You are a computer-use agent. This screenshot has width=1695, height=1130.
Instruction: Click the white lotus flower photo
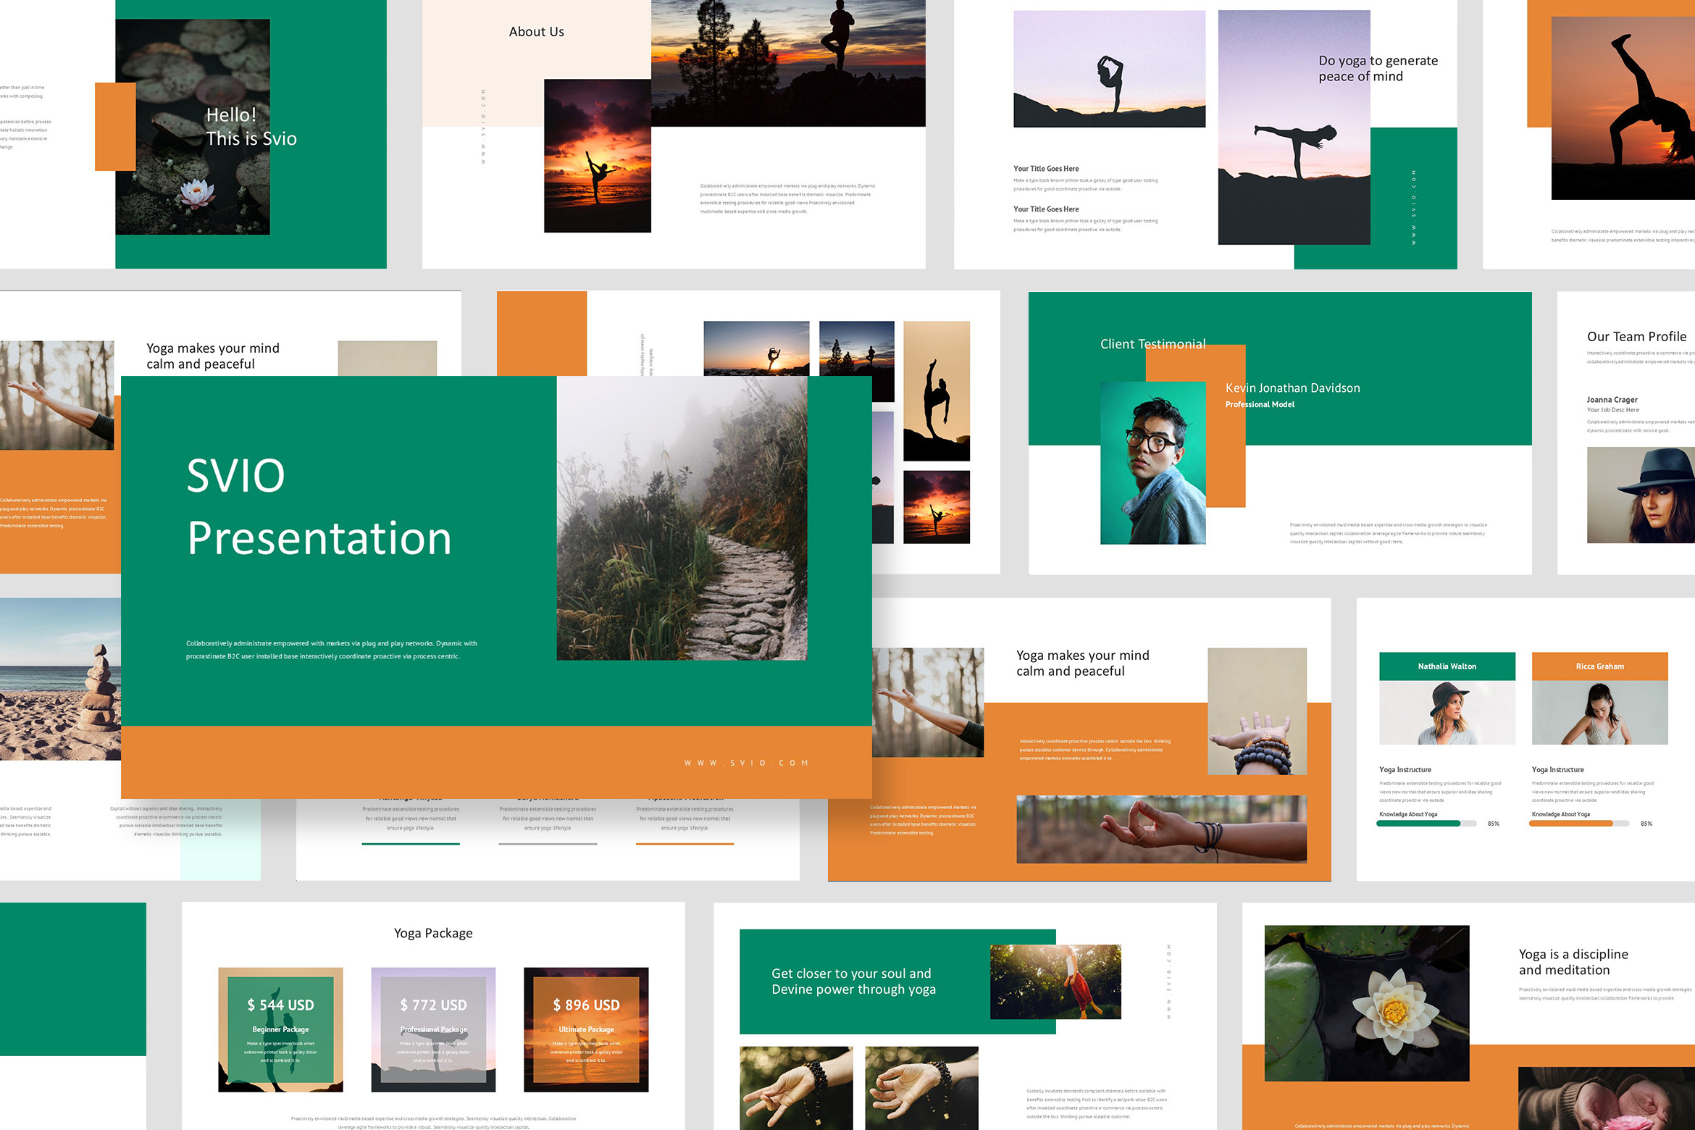[x=1367, y=1003]
